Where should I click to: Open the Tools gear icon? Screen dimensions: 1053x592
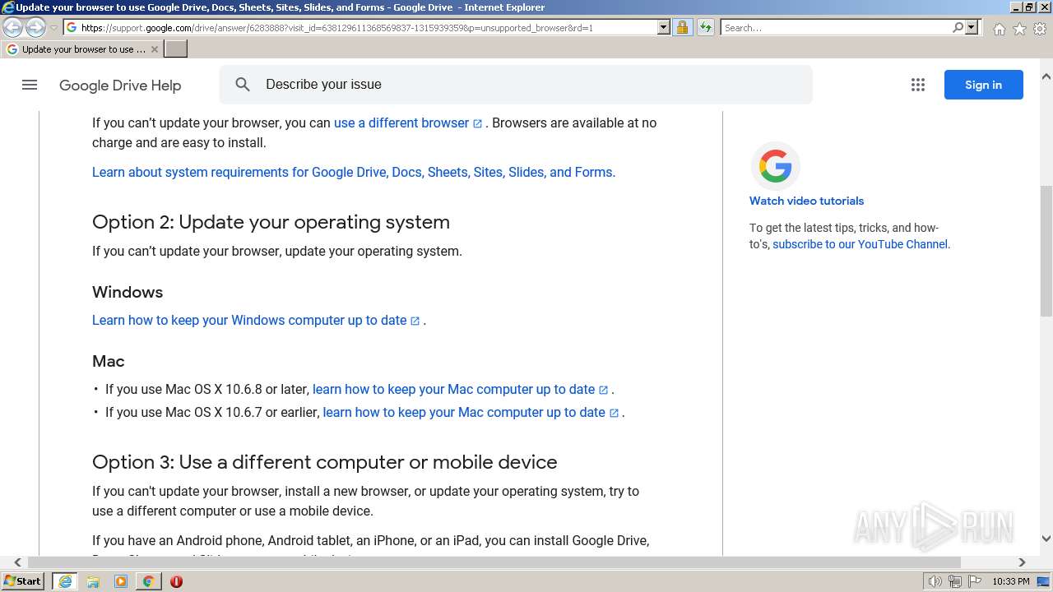point(1040,29)
